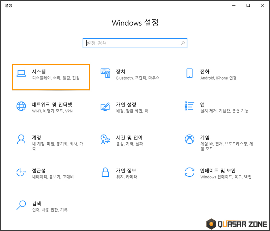Image resolution: width=270 pixels, height=231 pixels.
Task: Open the 계정 person icon
Action: tap(21, 139)
